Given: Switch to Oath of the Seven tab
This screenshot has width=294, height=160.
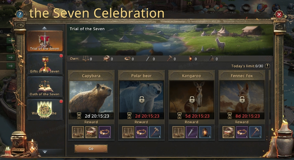Looking at the screenshot, I should 45,87.
